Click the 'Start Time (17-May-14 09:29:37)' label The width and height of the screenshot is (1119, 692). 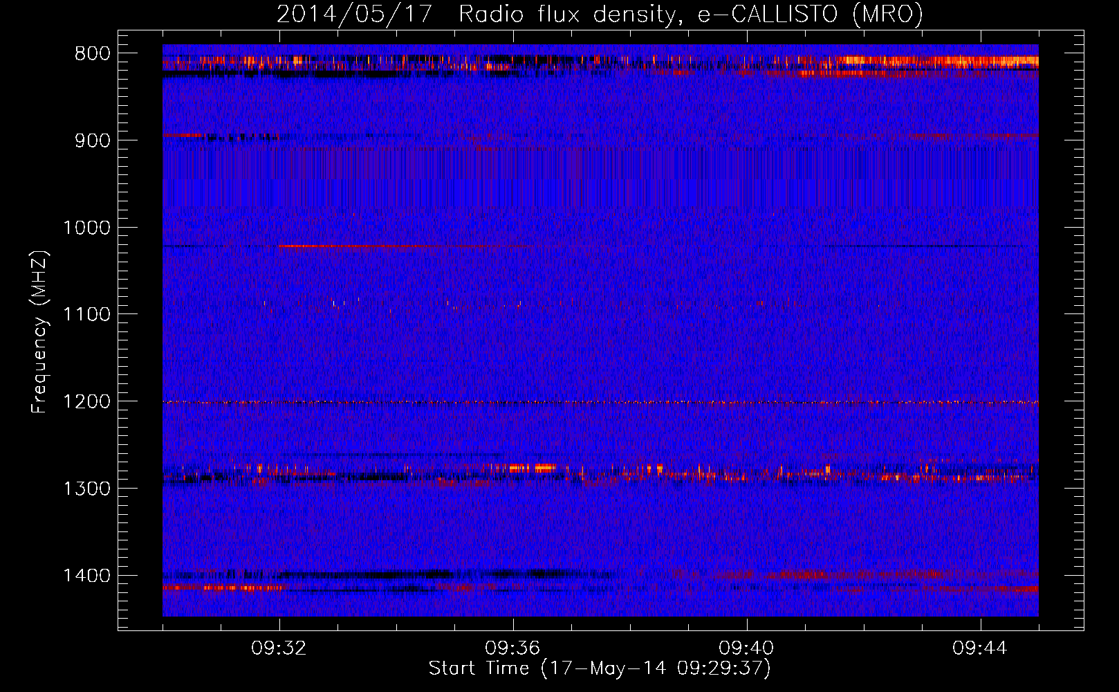click(600, 668)
